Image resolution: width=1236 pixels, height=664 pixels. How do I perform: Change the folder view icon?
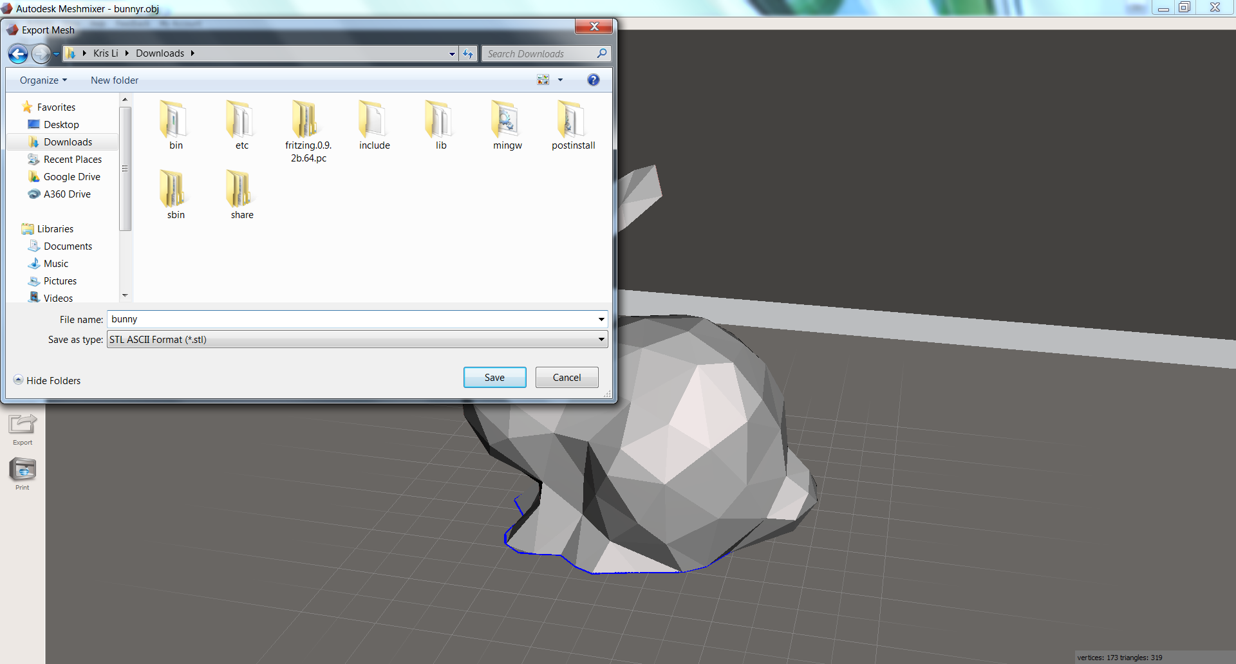(543, 79)
